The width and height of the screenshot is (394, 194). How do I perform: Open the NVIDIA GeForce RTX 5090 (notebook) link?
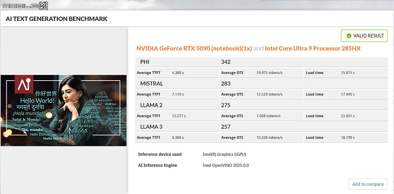(x=194, y=49)
